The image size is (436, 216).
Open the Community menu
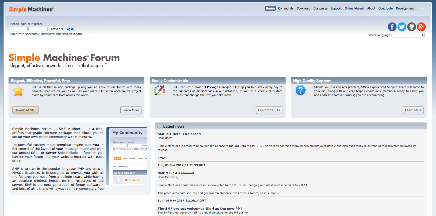pos(286,8)
